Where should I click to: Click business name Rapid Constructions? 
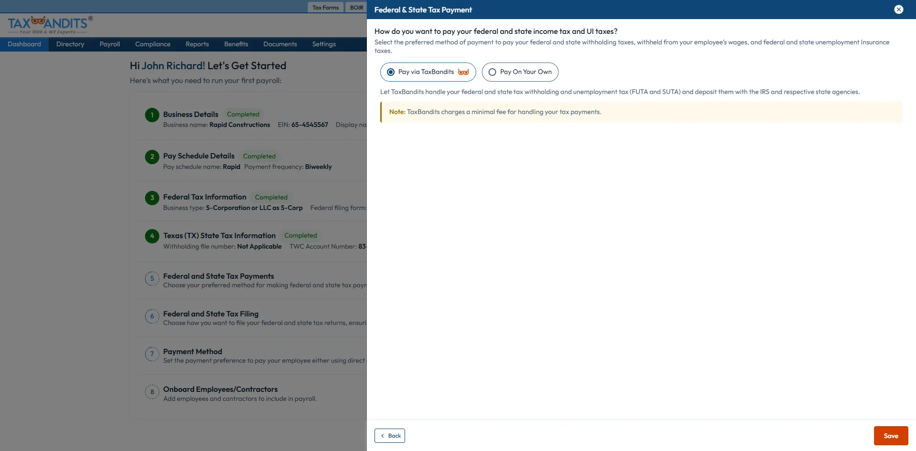239,125
